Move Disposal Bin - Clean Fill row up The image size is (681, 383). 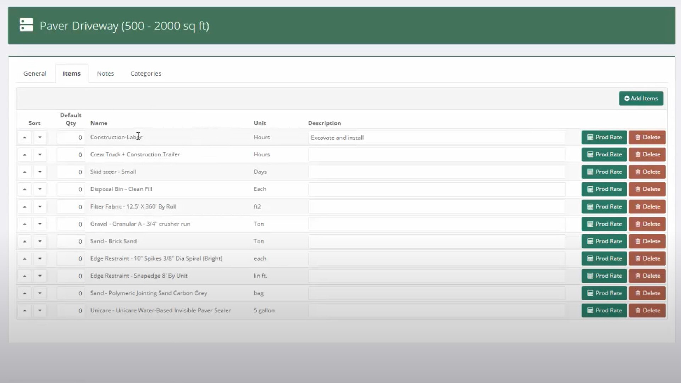(24, 189)
